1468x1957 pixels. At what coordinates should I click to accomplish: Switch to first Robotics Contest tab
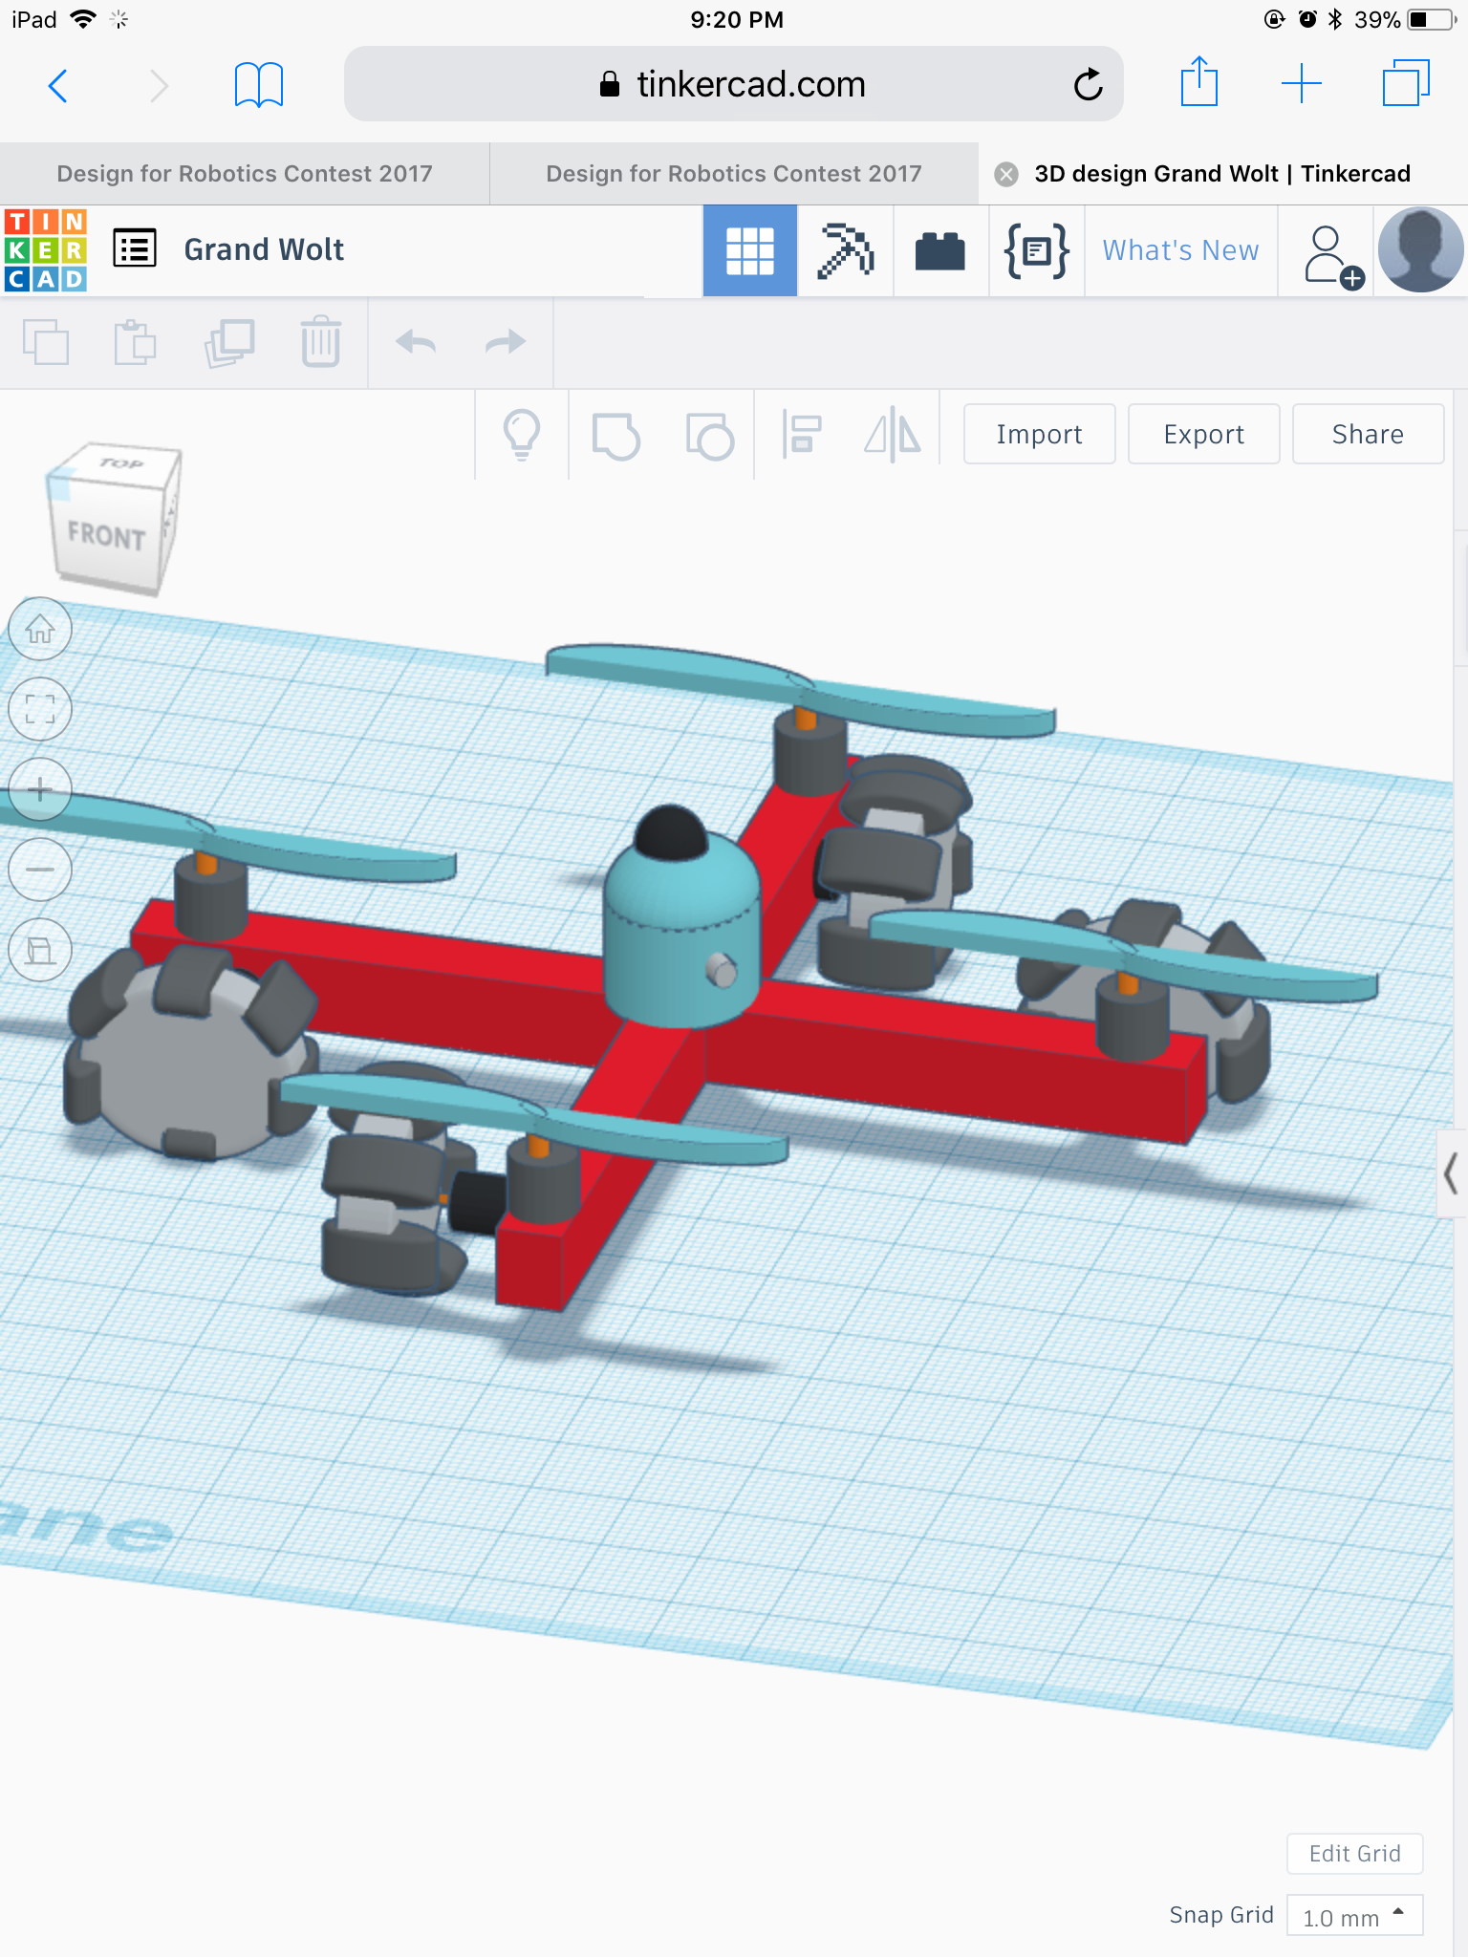pyautogui.click(x=245, y=174)
